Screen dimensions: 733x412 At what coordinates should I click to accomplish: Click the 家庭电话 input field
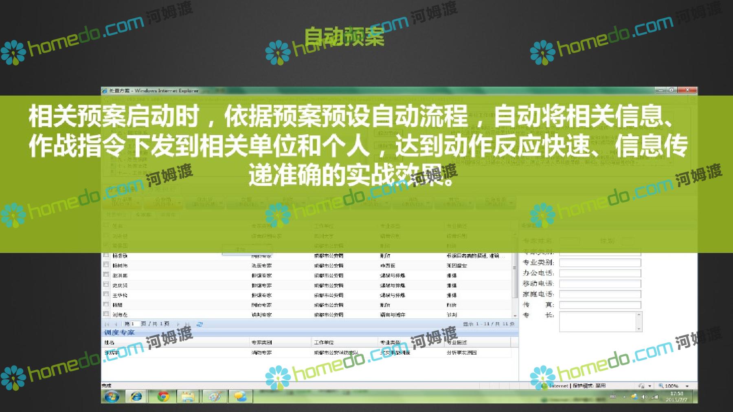(x=600, y=294)
